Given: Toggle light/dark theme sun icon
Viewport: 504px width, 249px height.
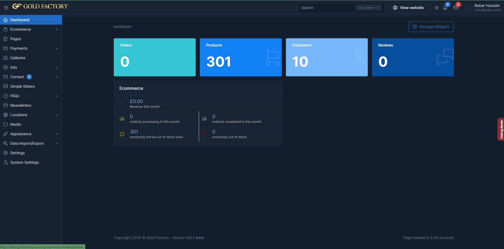Looking at the screenshot, I should coord(436,8).
